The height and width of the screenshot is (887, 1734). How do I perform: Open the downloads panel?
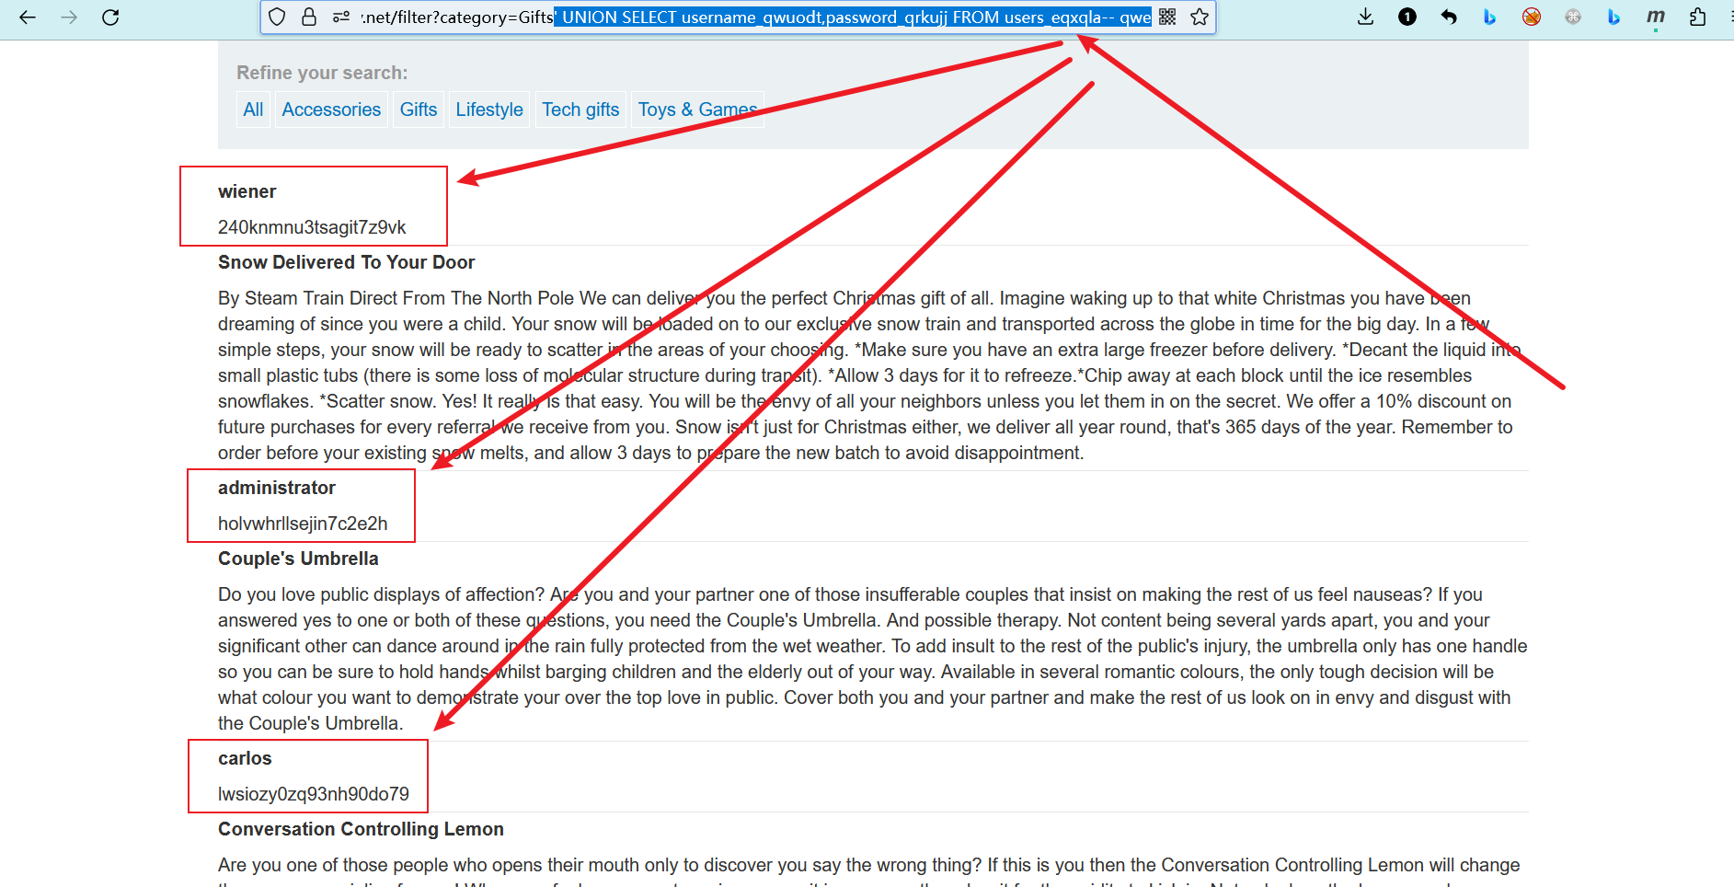point(1366,17)
